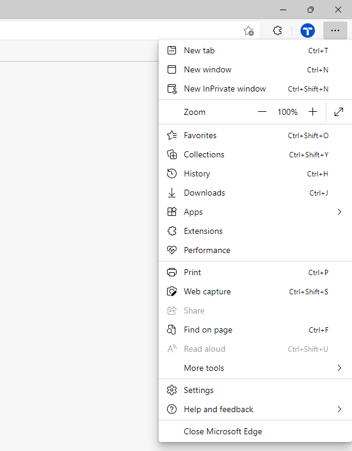
Task: Choose Web capture from the menu
Action: (255, 291)
